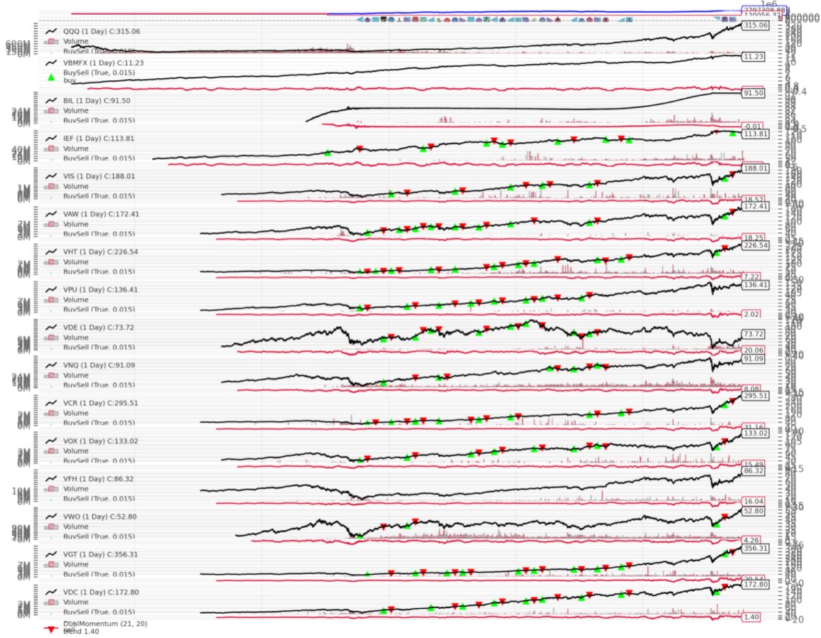This screenshot has height=638, width=821.
Task: Click the 91.50 price tag on BIL chart
Action: click(753, 93)
